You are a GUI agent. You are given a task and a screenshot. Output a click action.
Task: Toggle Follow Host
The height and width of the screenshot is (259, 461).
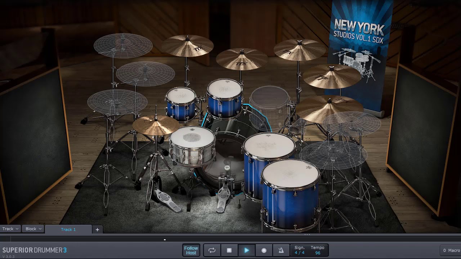[191, 250]
